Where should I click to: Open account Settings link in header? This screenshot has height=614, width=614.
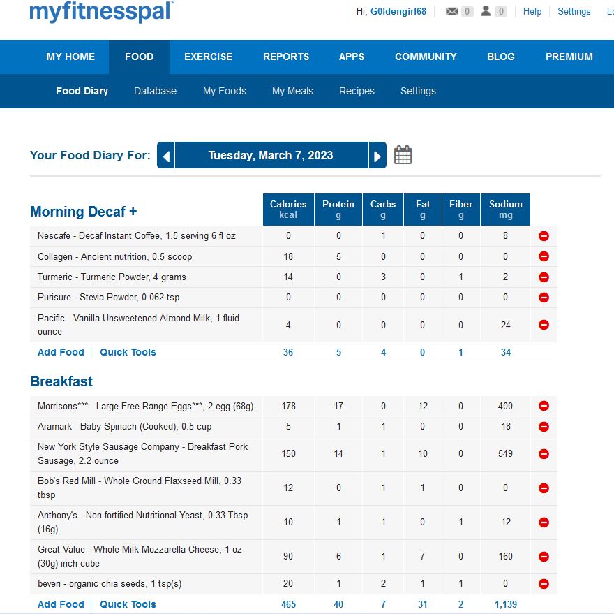coord(574,11)
